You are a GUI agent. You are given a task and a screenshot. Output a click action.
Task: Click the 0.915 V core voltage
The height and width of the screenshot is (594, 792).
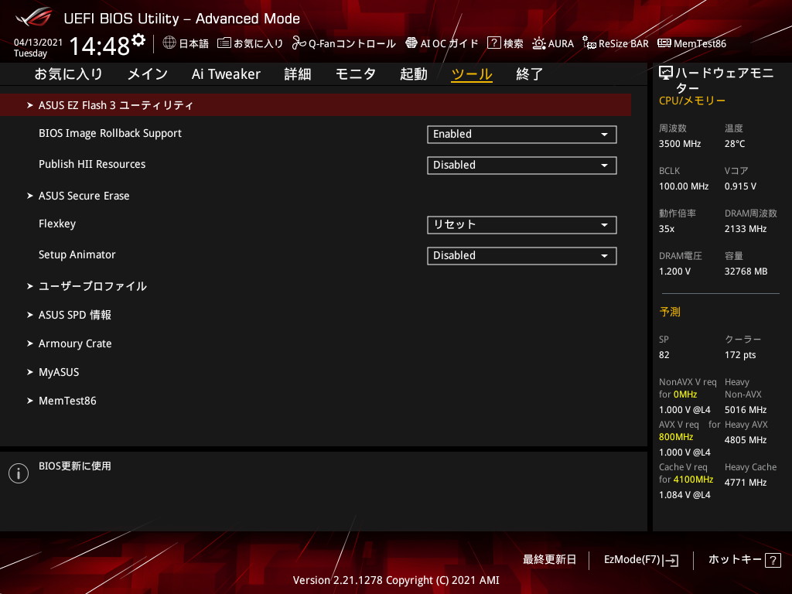740,186
